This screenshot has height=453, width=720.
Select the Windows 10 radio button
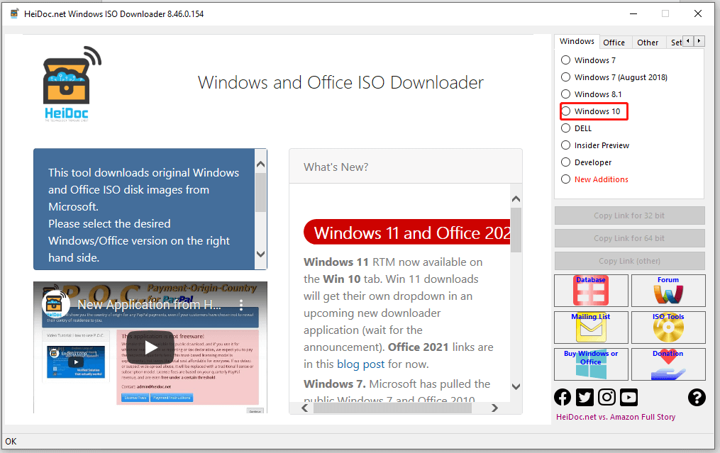click(x=565, y=111)
